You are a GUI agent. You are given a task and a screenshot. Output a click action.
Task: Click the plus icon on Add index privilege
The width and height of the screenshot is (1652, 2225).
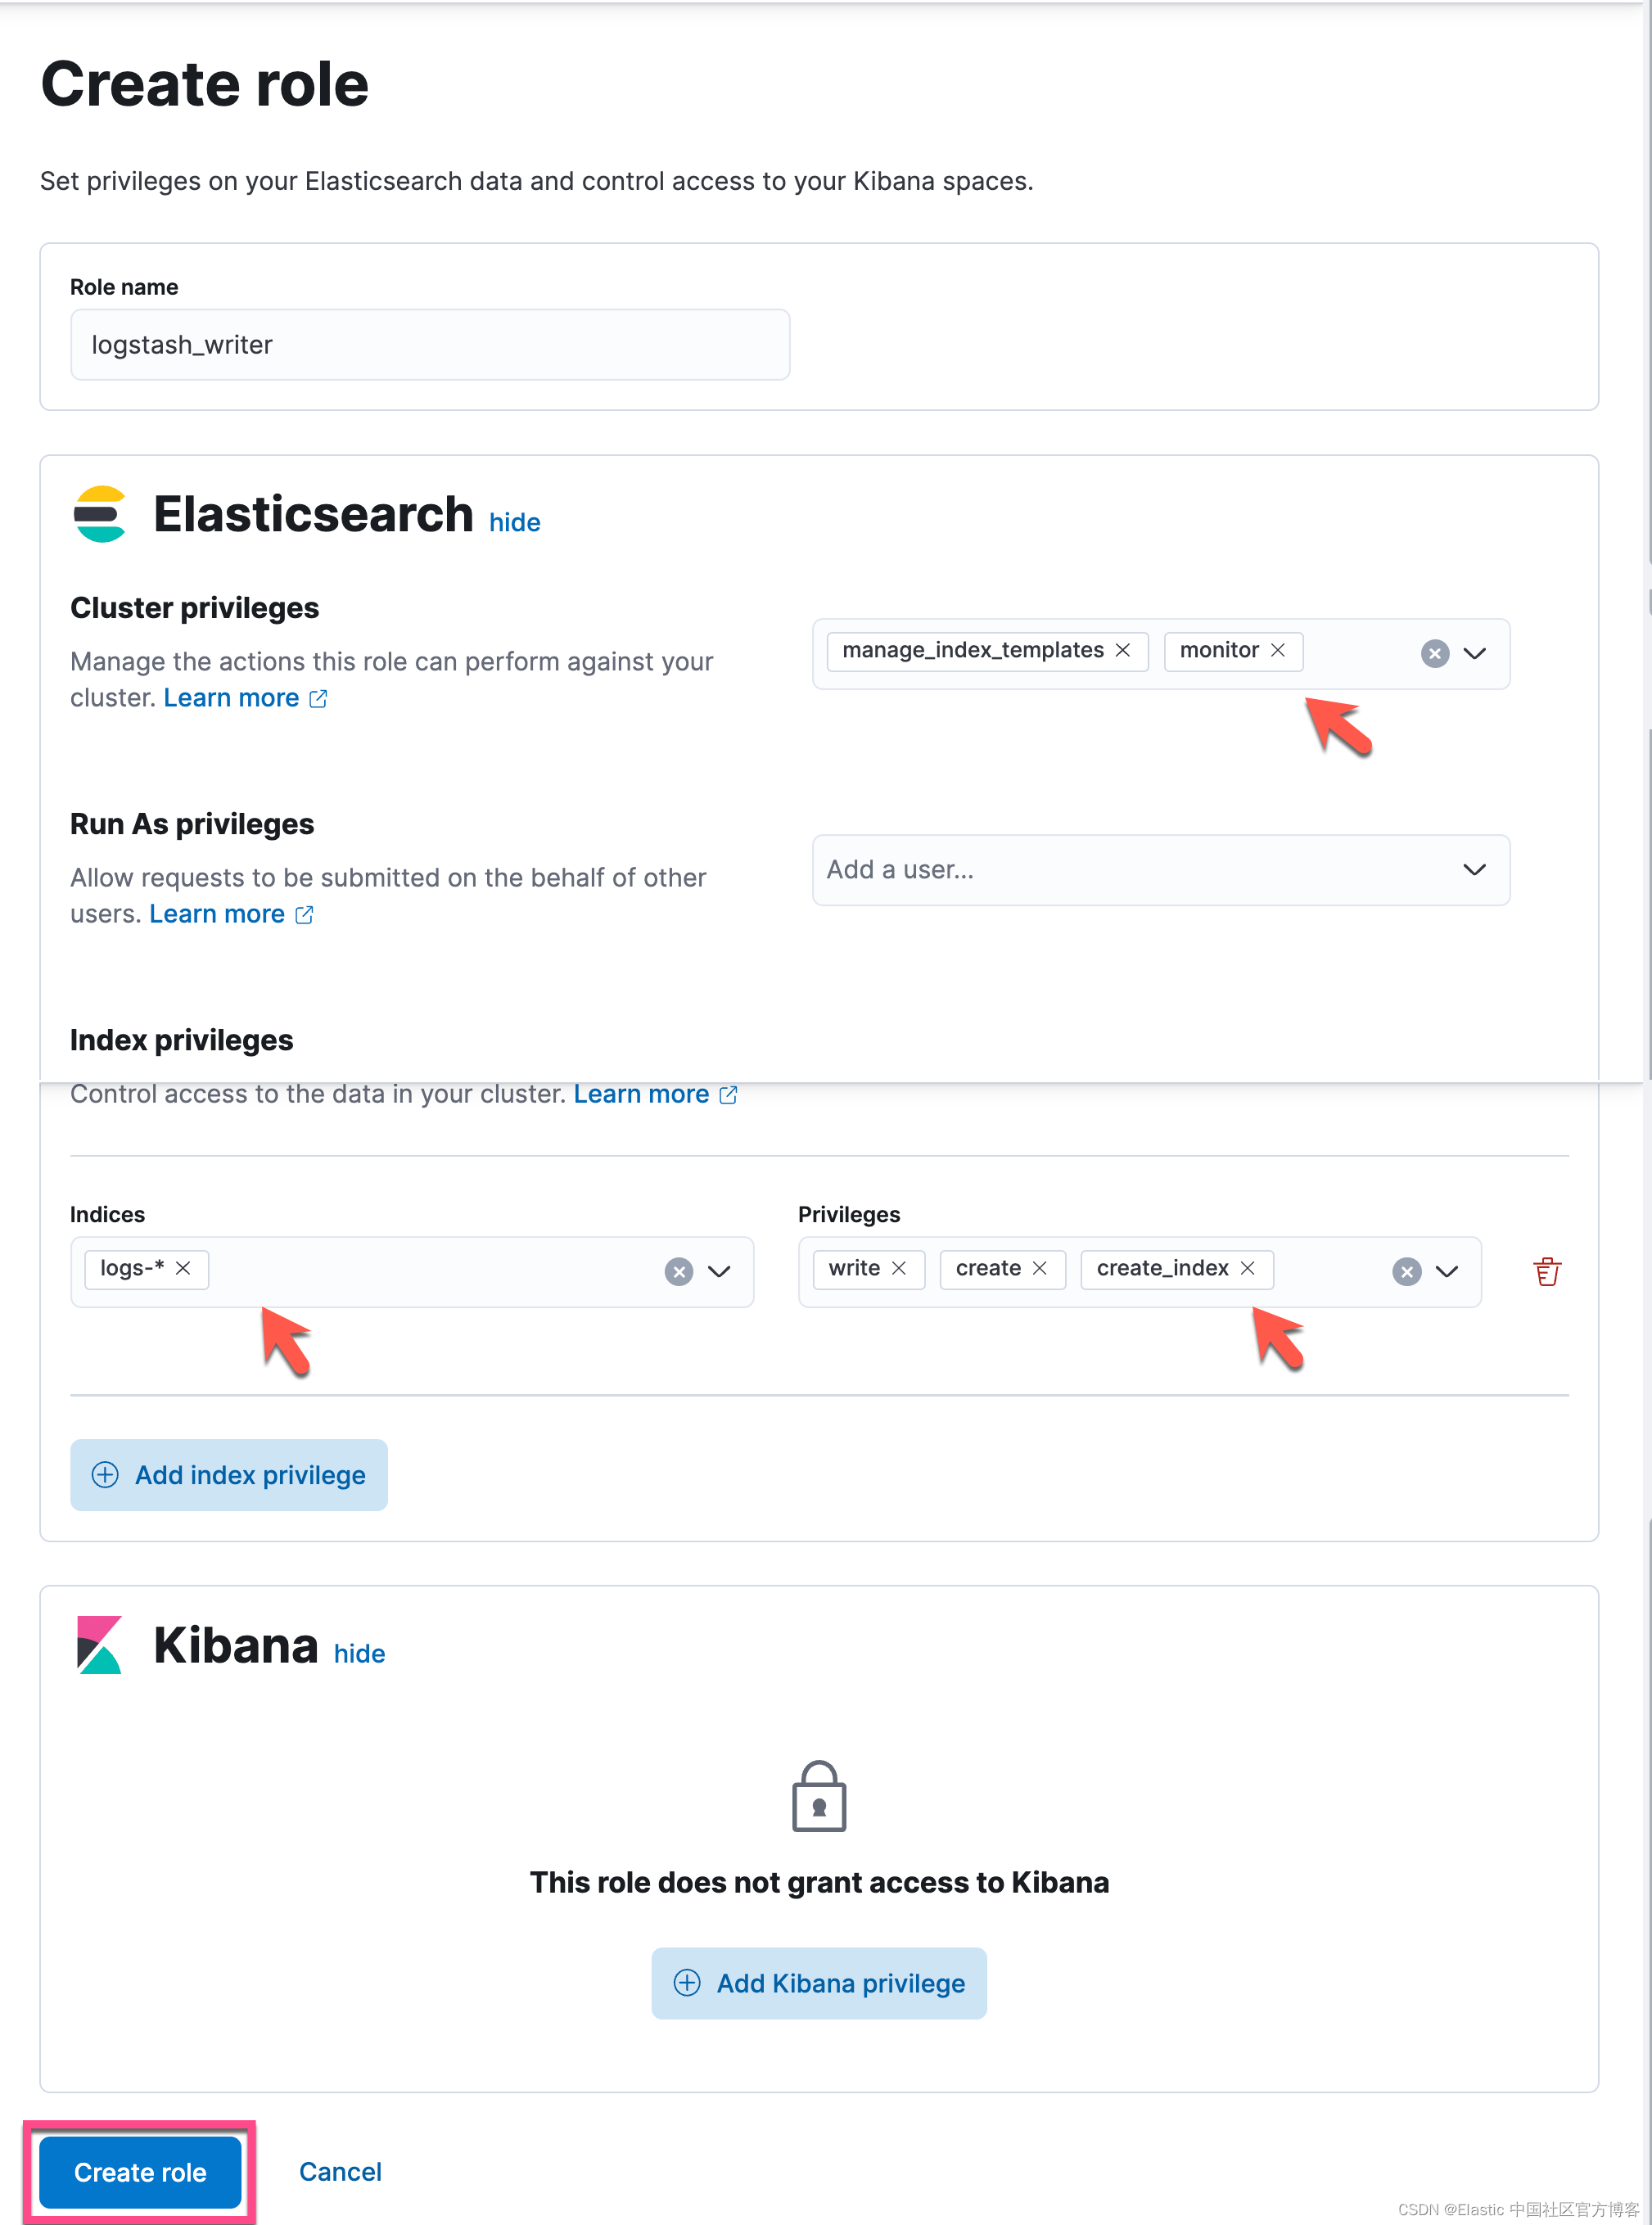click(106, 1474)
